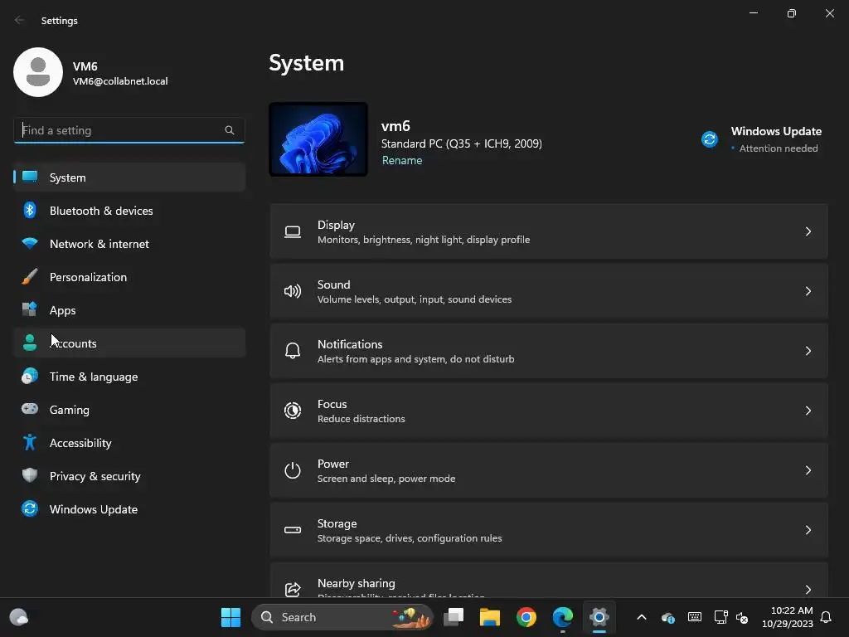Open Gaming settings
The image size is (849, 637).
(129, 409)
